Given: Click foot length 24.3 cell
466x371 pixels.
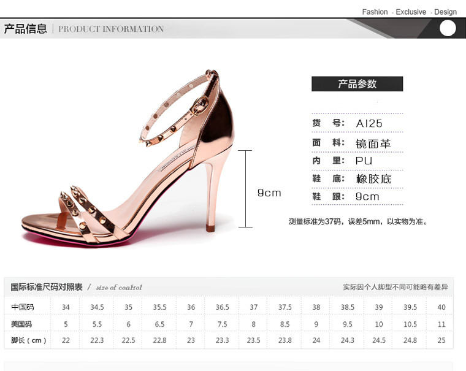Looking at the screenshot, I should point(348,340).
